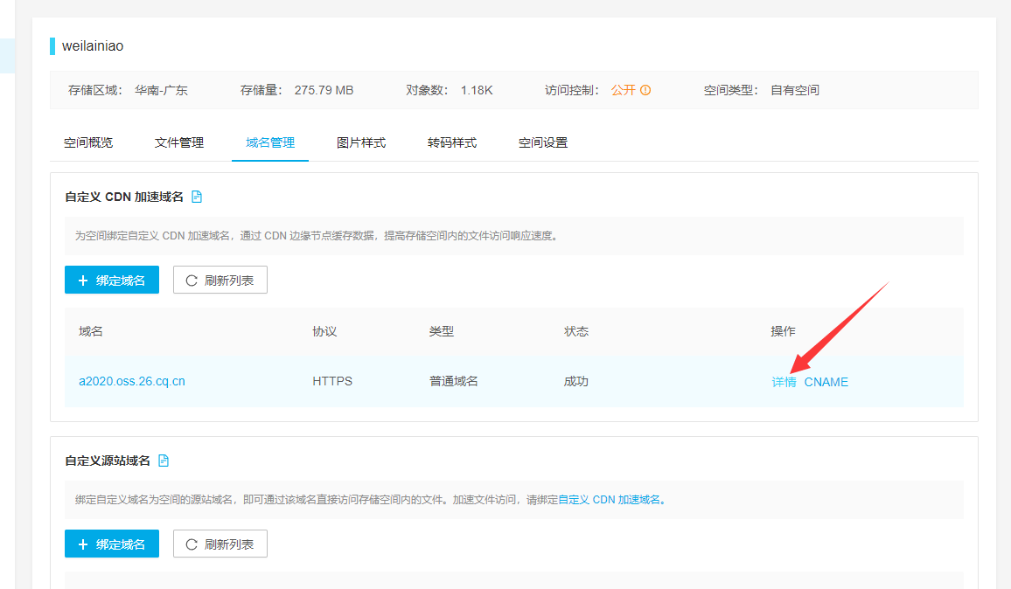
Task: Open the a2020.oss.26.cq.cn domain link
Action: (x=132, y=381)
